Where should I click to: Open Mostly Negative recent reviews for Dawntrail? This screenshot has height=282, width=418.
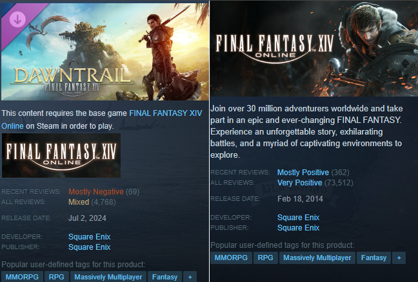click(x=96, y=192)
